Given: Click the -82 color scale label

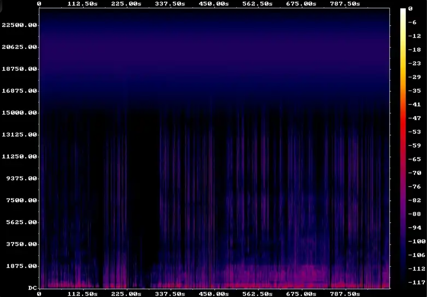Looking at the screenshot, I should [415, 200].
